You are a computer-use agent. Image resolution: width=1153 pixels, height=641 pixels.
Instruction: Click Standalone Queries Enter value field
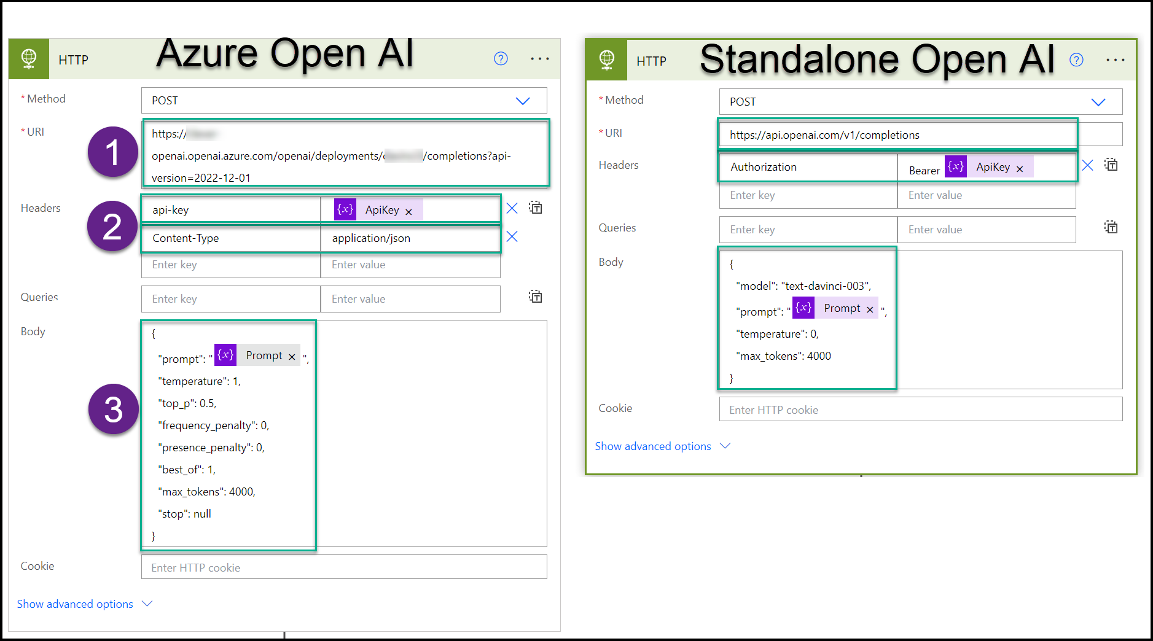pyautogui.click(x=987, y=230)
